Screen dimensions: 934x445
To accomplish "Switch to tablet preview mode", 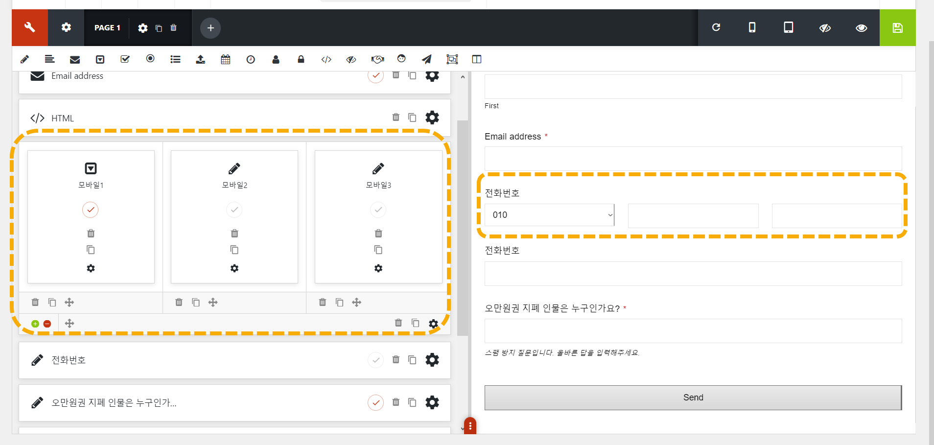I will point(788,27).
